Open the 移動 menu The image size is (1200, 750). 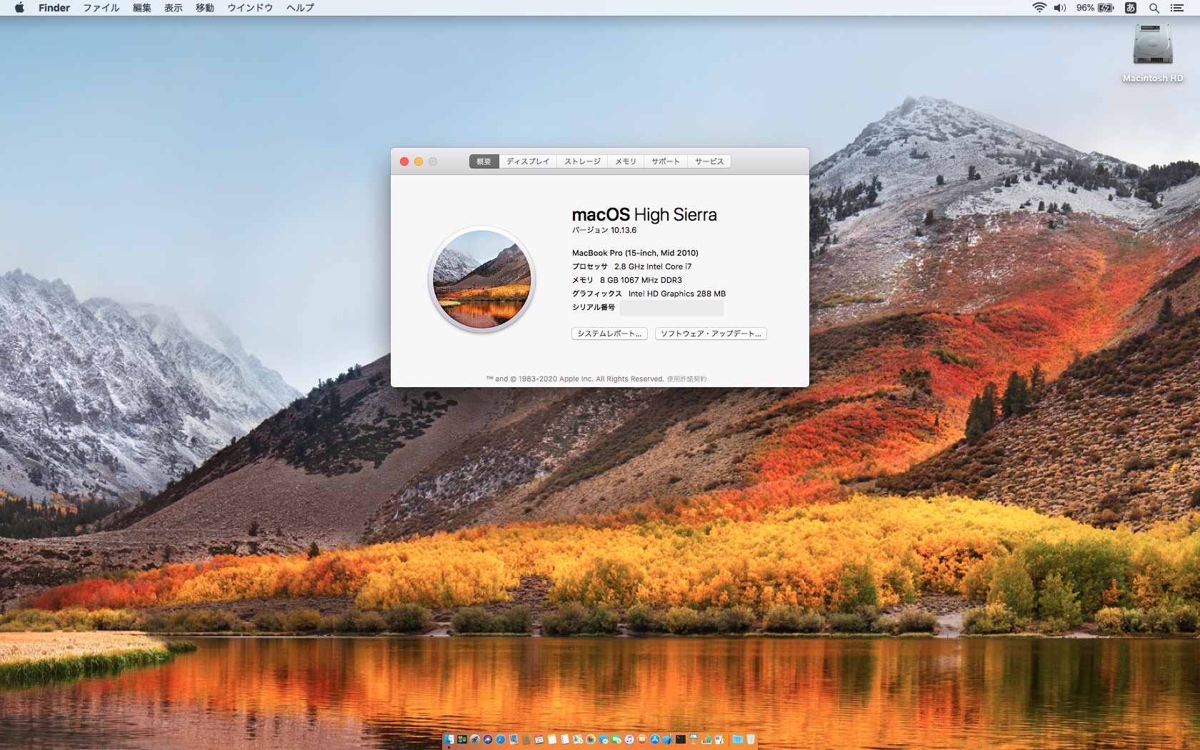tap(205, 8)
